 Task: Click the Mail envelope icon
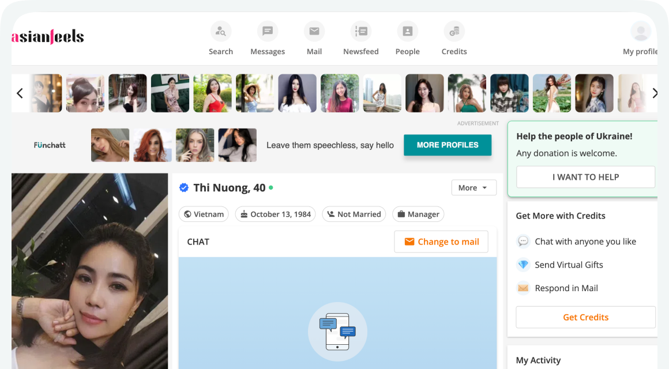click(314, 32)
